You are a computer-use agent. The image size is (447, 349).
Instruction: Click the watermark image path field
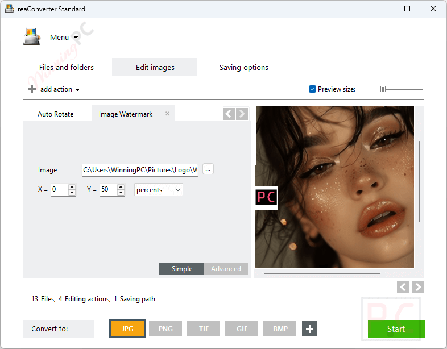pyautogui.click(x=140, y=170)
